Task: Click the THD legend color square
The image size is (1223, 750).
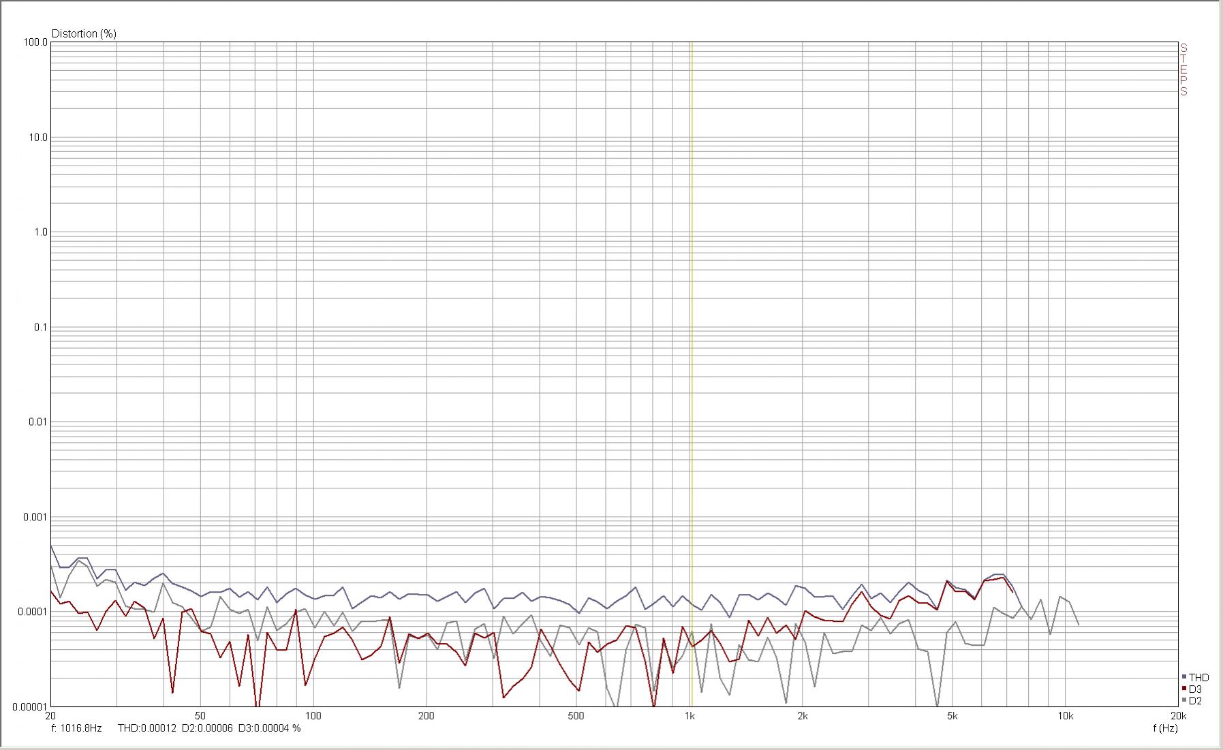Action: (1184, 677)
